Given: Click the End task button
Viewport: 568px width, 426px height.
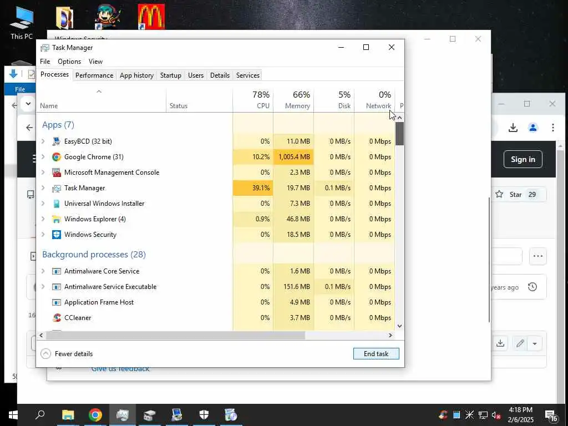Looking at the screenshot, I should pos(376,353).
